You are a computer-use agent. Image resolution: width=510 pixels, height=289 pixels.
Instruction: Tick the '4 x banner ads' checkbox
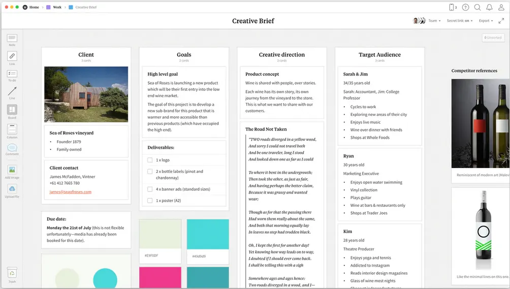point(150,189)
